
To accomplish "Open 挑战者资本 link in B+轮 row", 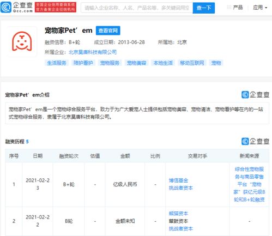I will [181, 188].
